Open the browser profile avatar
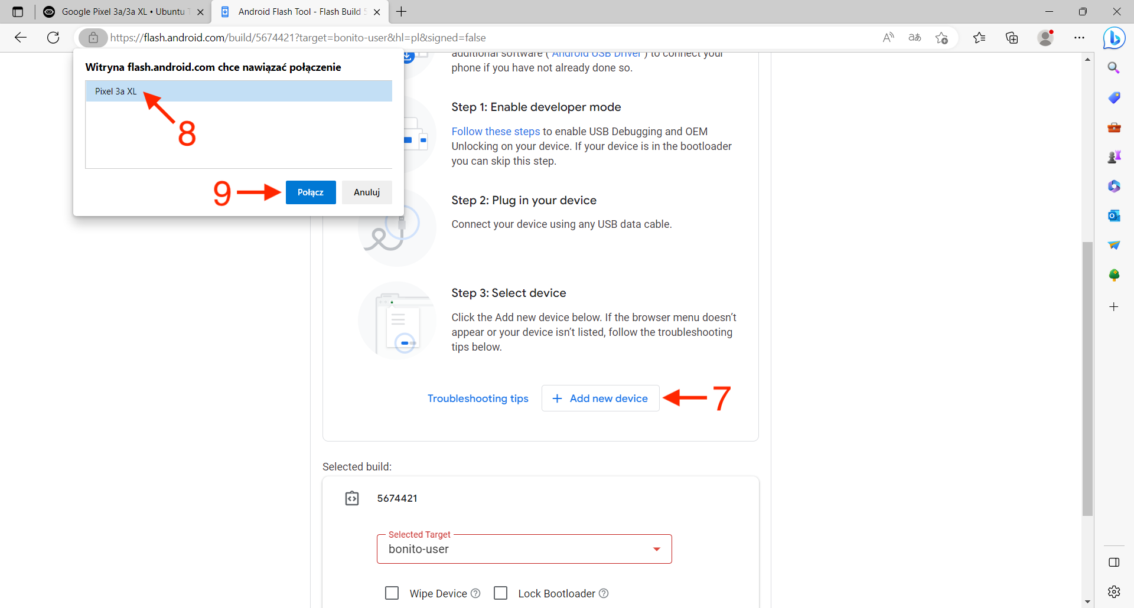 pyautogui.click(x=1045, y=38)
